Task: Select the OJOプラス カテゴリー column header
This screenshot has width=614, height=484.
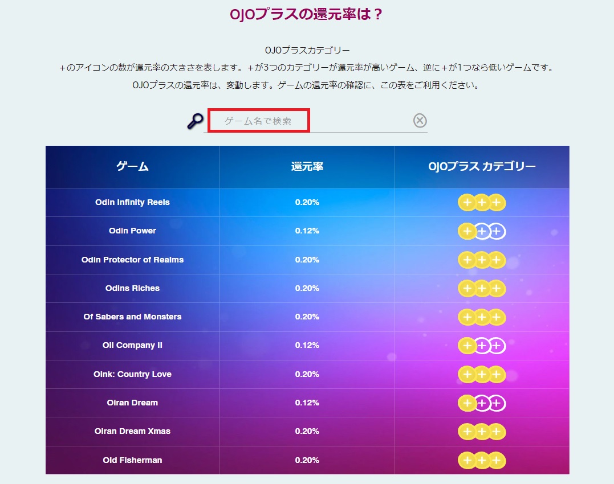Action: (x=482, y=166)
